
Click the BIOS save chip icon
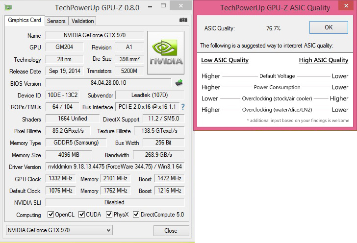[179, 83]
